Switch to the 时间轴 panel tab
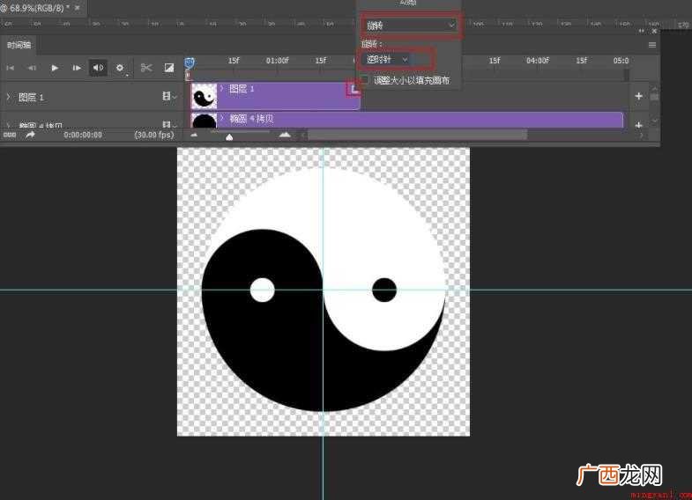 (x=19, y=45)
